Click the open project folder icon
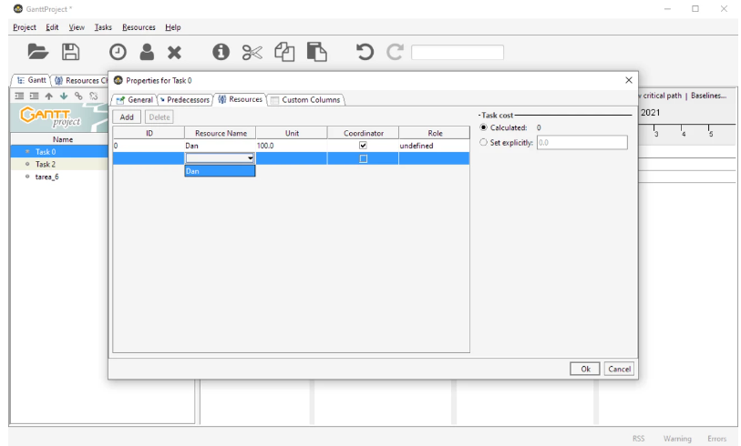Image resolution: width=741 pixels, height=446 pixels. (x=37, y=53)
